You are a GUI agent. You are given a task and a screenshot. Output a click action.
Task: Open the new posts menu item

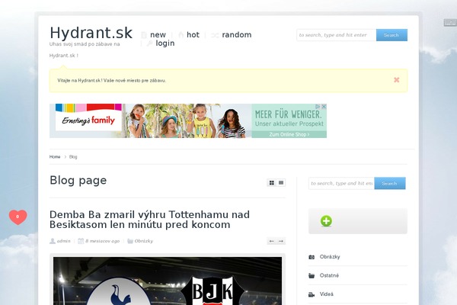pyautogui.click(x=158, y=35)
